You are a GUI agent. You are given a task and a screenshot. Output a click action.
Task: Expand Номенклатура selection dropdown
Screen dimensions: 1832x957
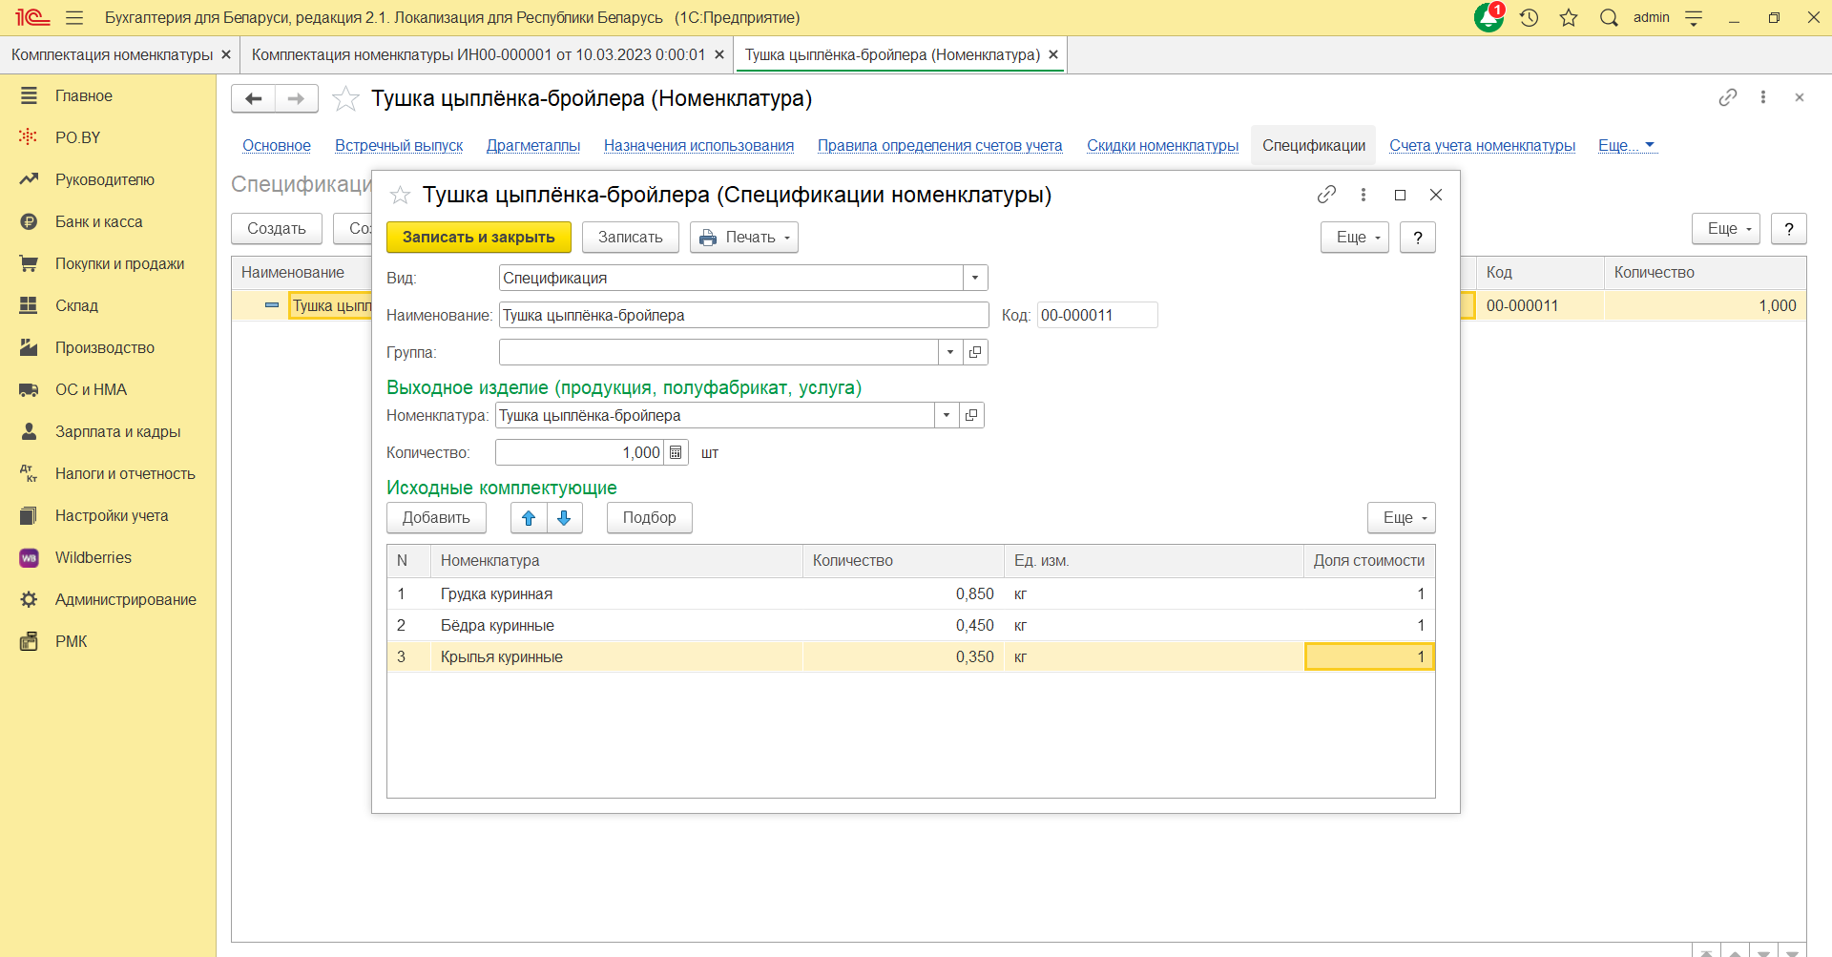pos(947,416)
